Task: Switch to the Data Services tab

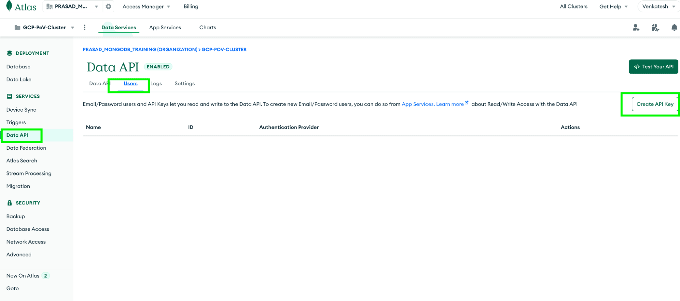Action: click(119, 28)
